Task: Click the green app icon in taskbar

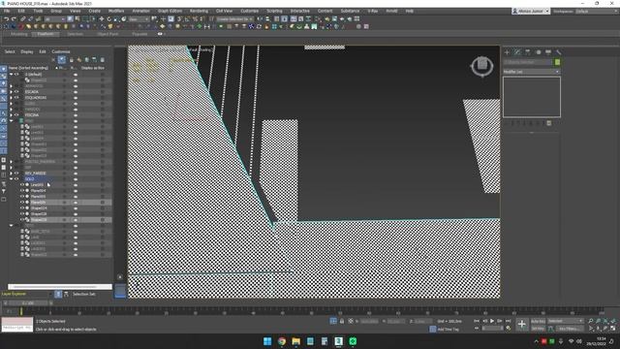Action: tap(353, 341)
